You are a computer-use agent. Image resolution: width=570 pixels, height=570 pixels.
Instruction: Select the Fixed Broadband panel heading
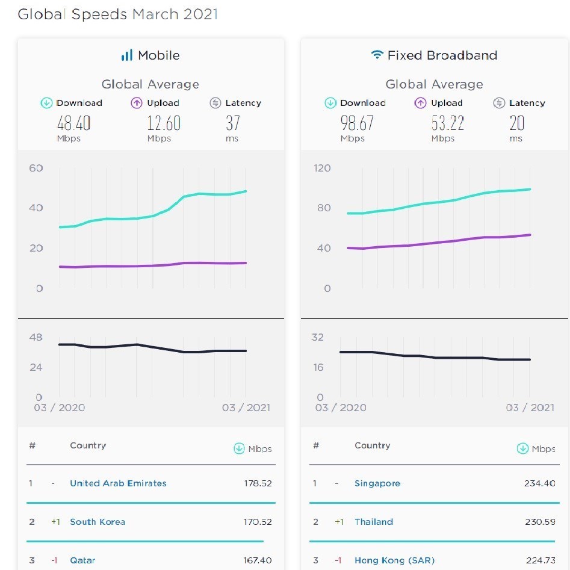442,55
